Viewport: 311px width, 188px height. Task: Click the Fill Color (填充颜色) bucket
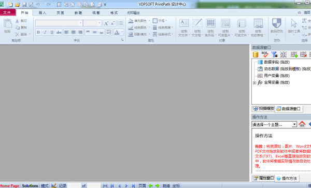coord(131,21)
